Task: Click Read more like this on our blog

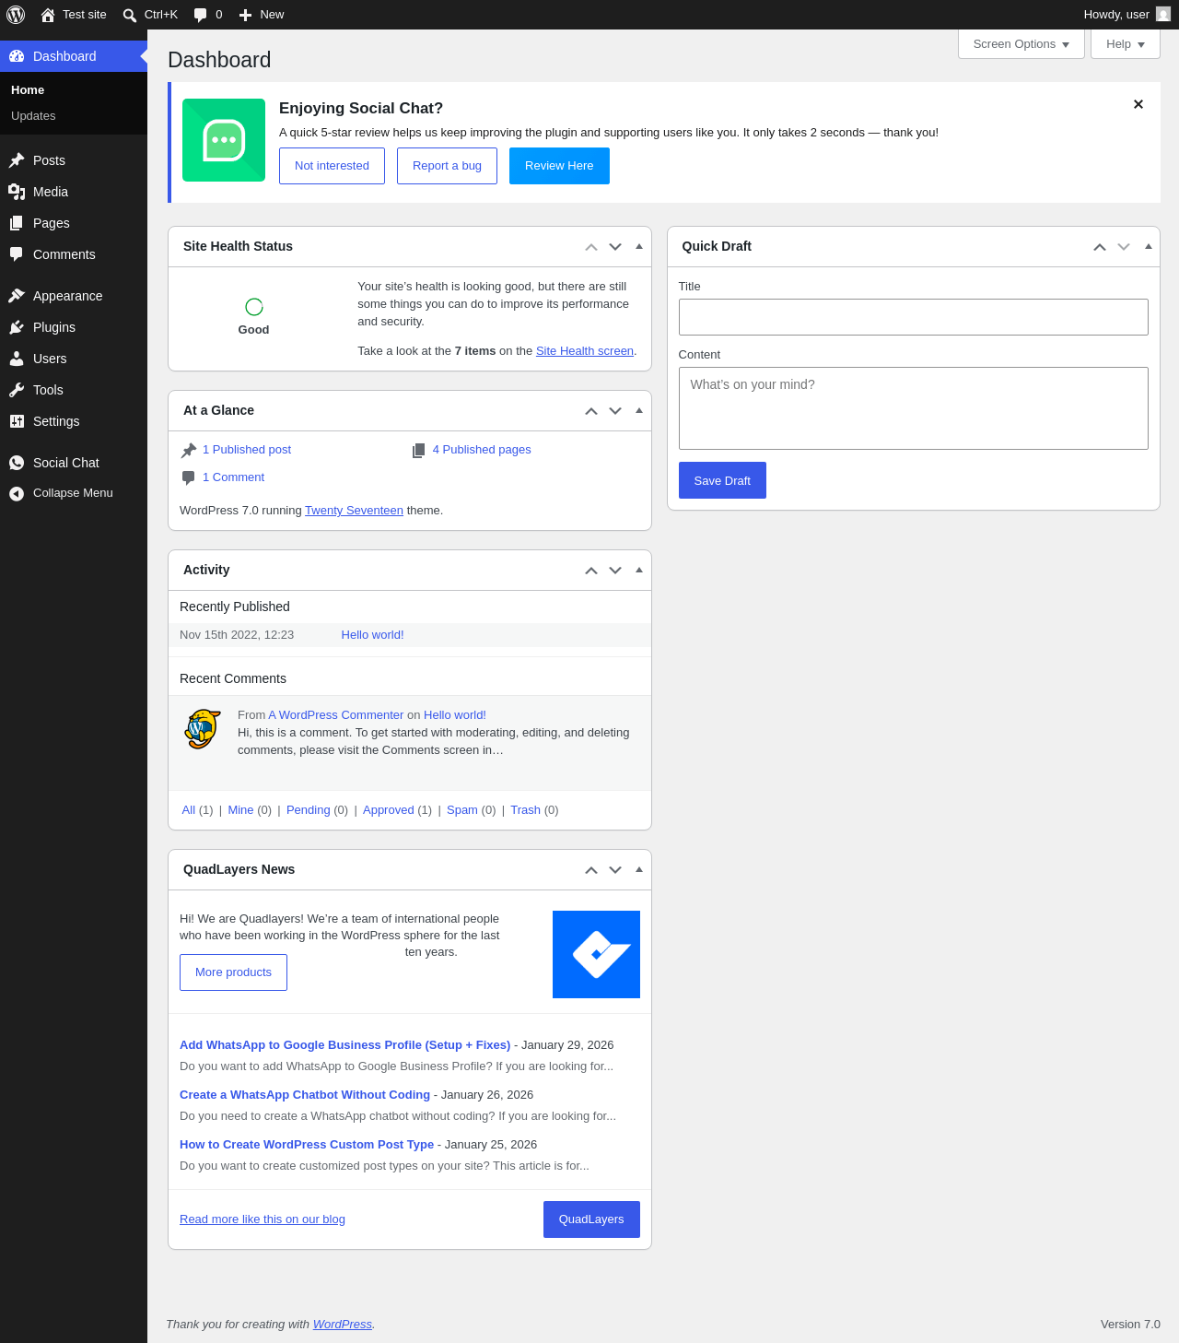Action: point(263,1219)
